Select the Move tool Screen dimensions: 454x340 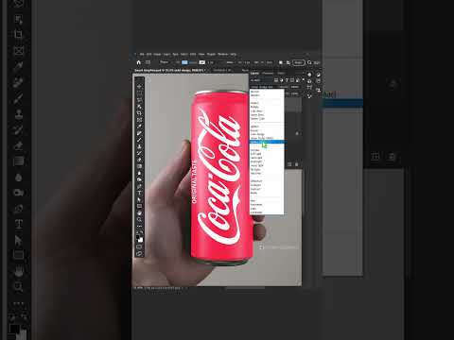coord(139,86)
